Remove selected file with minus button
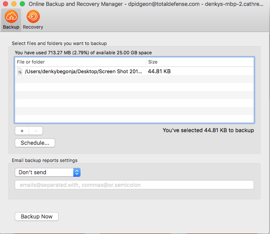The height and width of the screenshot is (234, 270). coord(36,131)
